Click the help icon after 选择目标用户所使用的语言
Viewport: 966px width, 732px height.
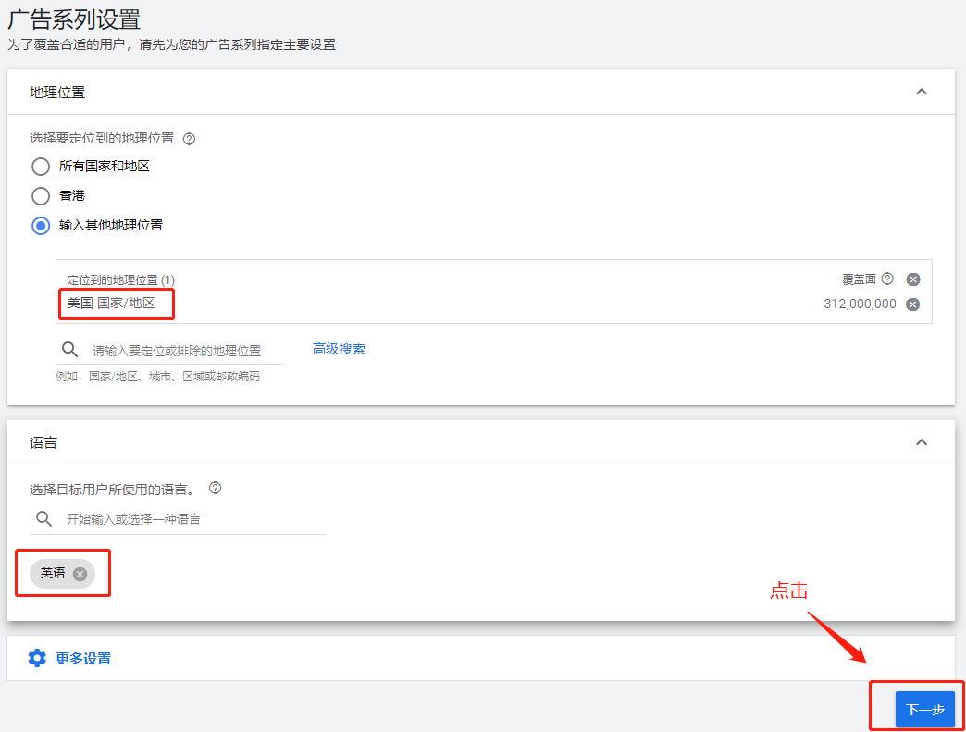click(x=215, y=487)
